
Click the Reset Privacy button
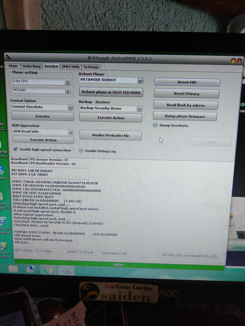click(187, 94)
